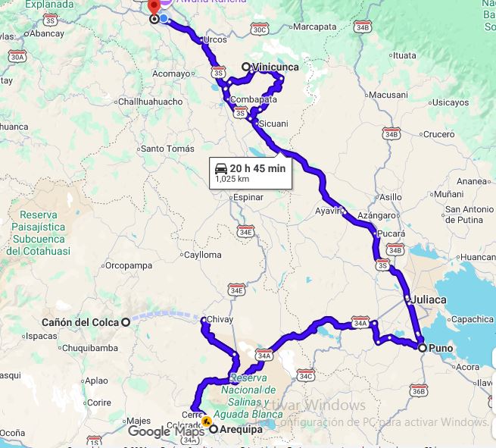Click the Juliaca city label
This screenshot has height=448, width=496.
pyautogui.click(x=429, y=299)
